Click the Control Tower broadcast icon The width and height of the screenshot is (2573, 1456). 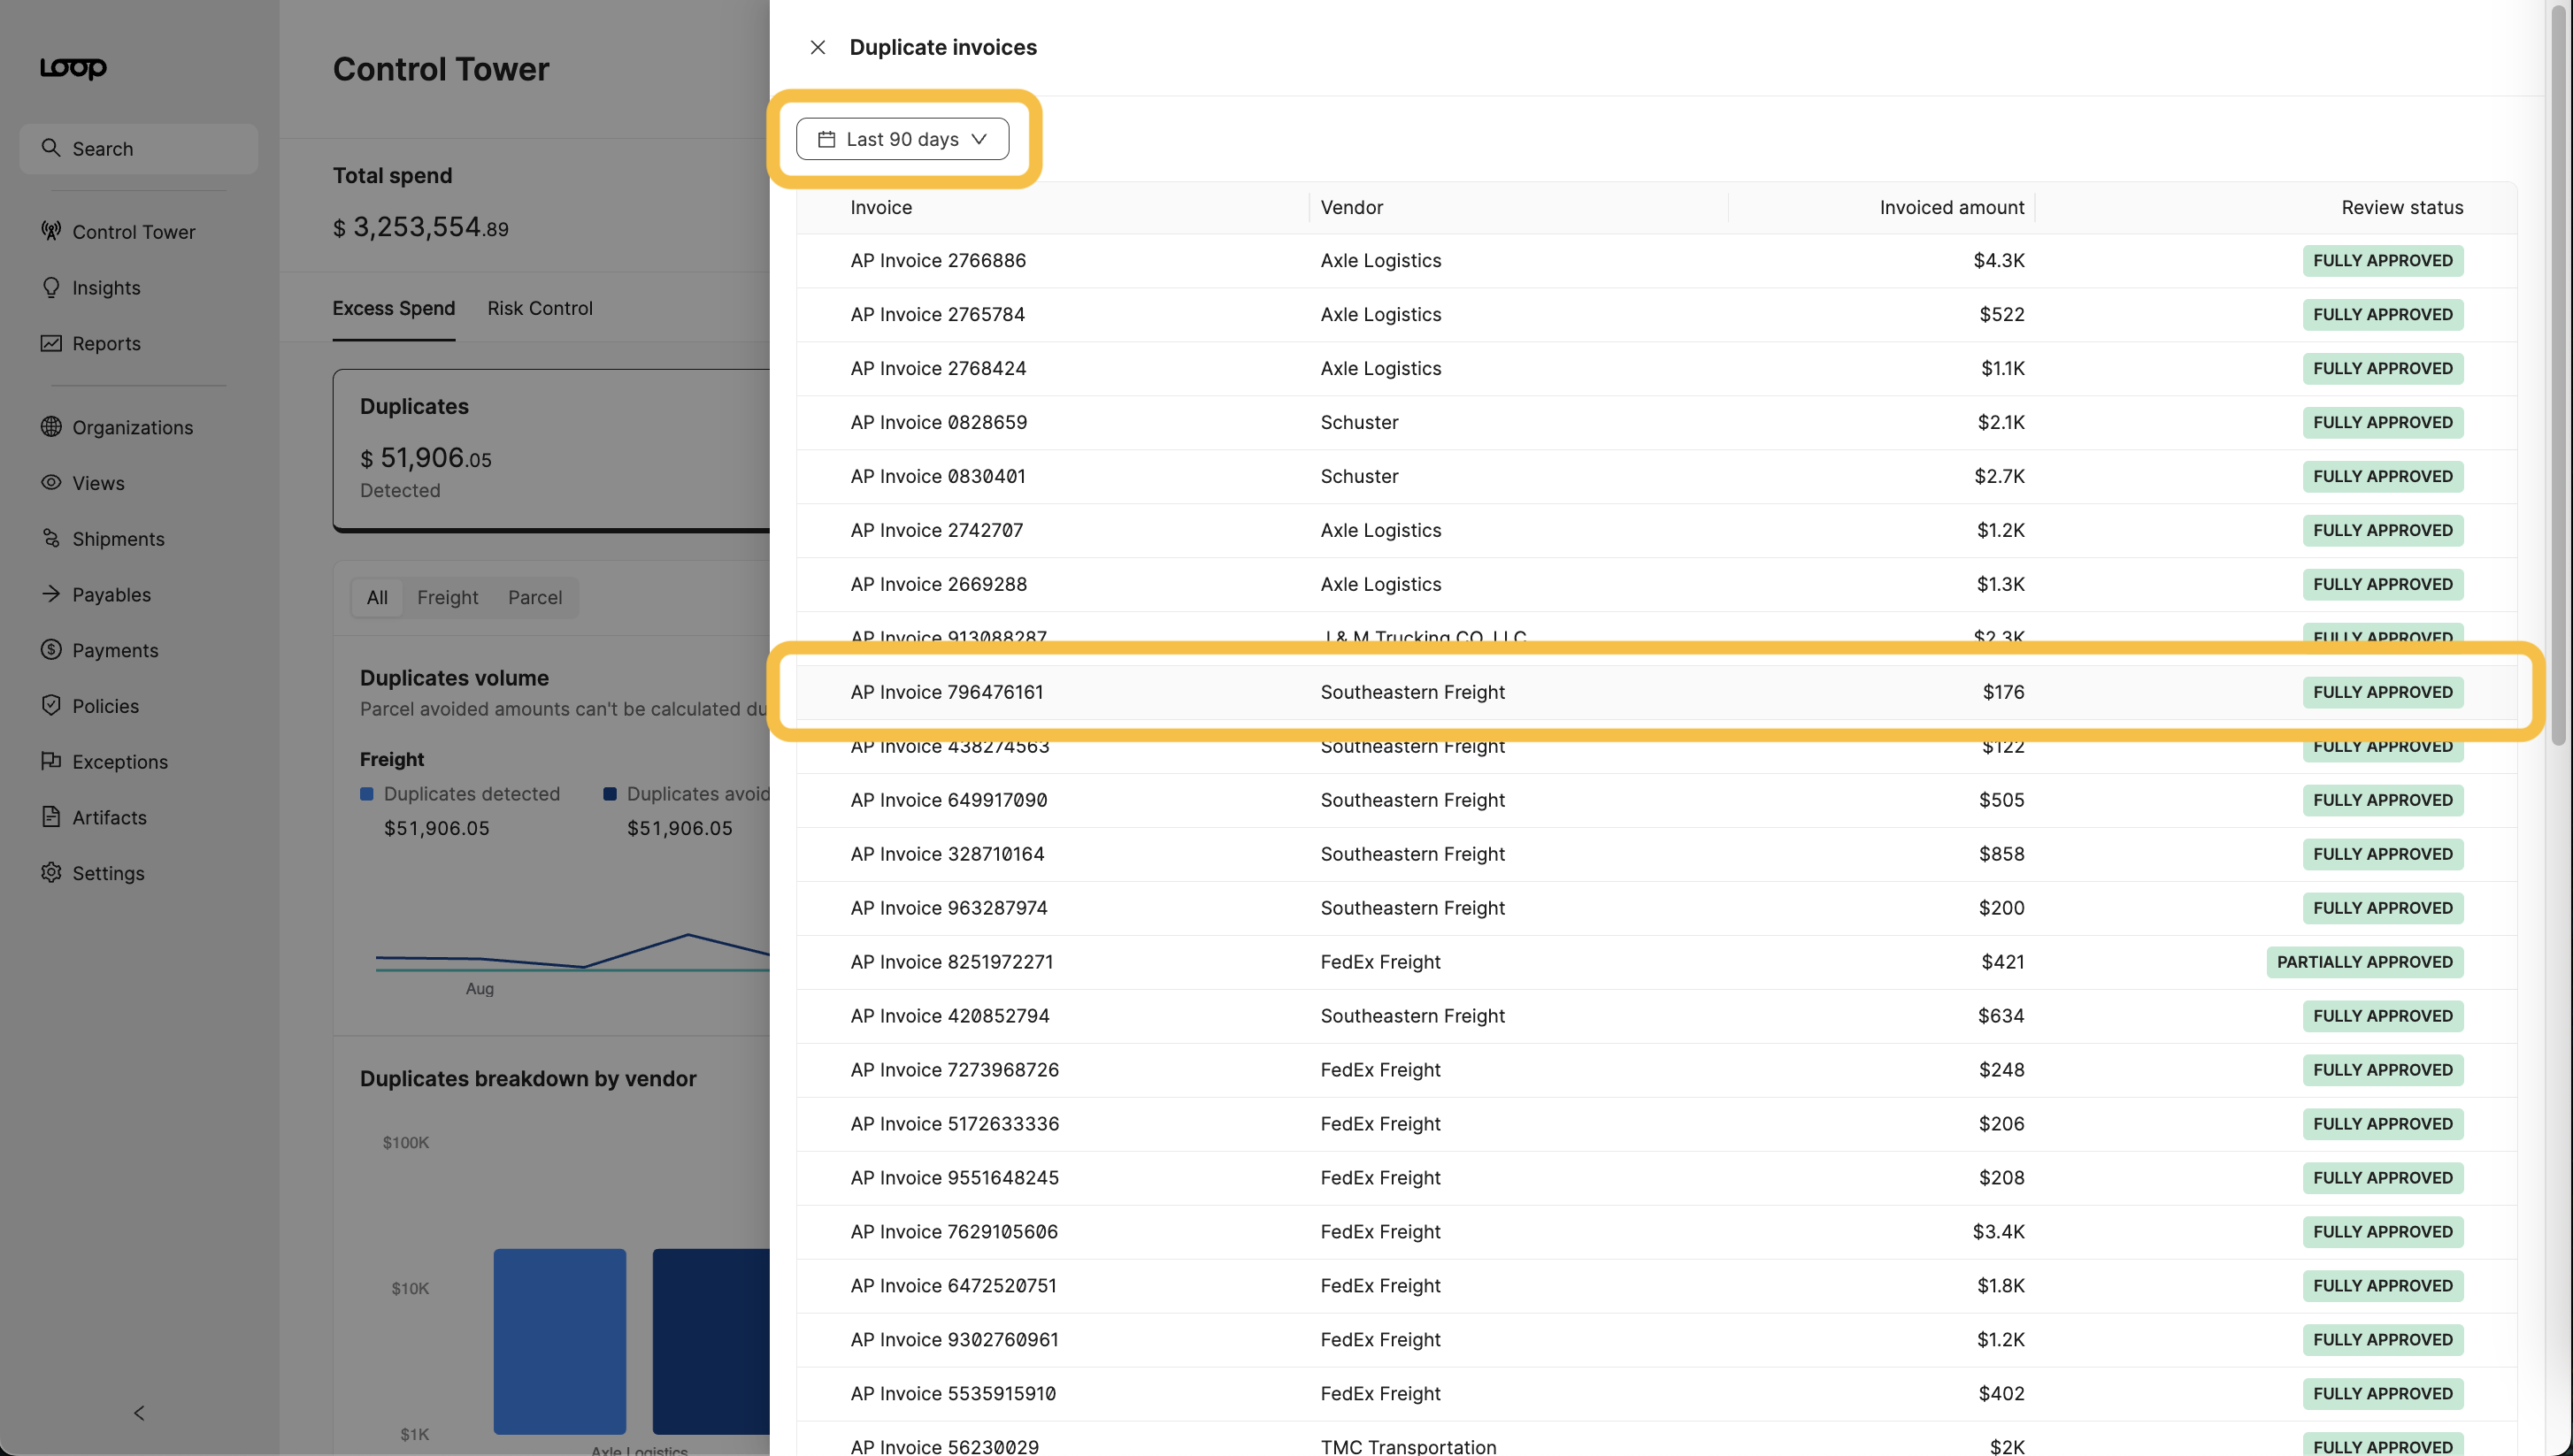tap(51, 231)
